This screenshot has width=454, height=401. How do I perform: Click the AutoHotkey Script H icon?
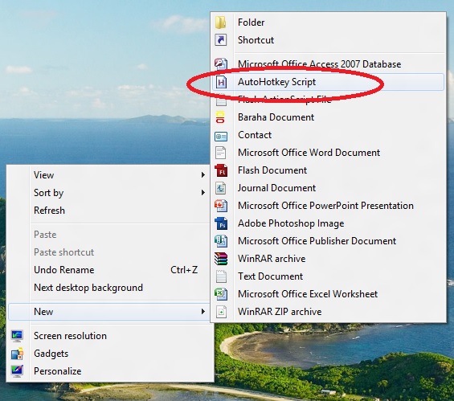(x=221, y=82)
